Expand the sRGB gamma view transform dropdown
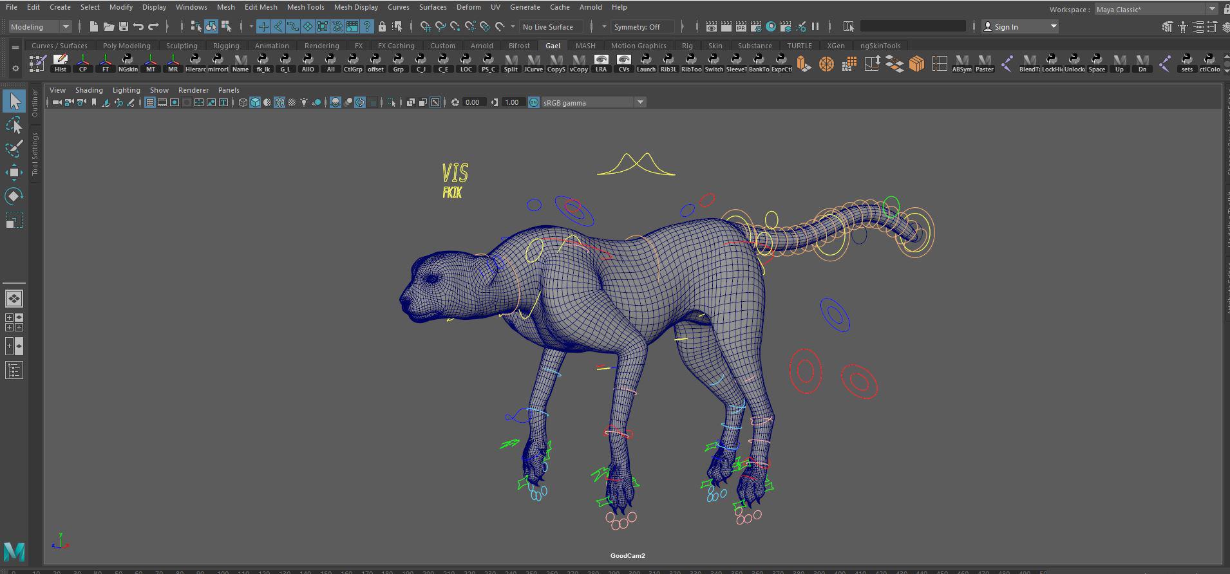The image size is (1230, 574). pos(639,102)
